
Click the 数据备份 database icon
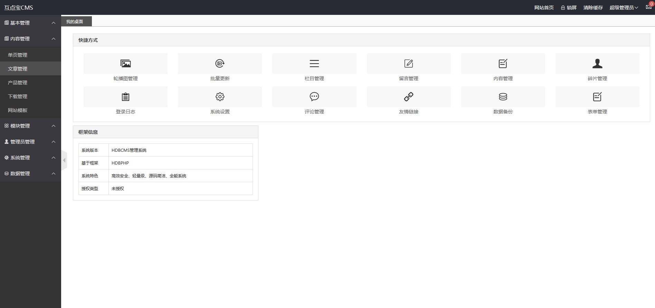pyautogui.click(x=503, y=97)
